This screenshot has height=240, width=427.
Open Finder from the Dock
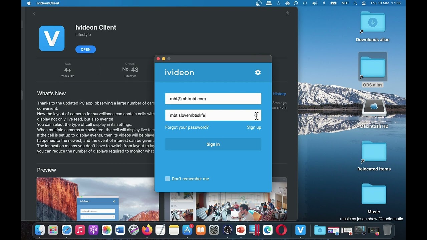pyautogui.click(x=40, y=230)
